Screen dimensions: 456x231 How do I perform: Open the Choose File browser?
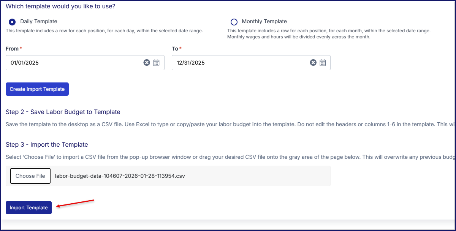pos(30,176)
